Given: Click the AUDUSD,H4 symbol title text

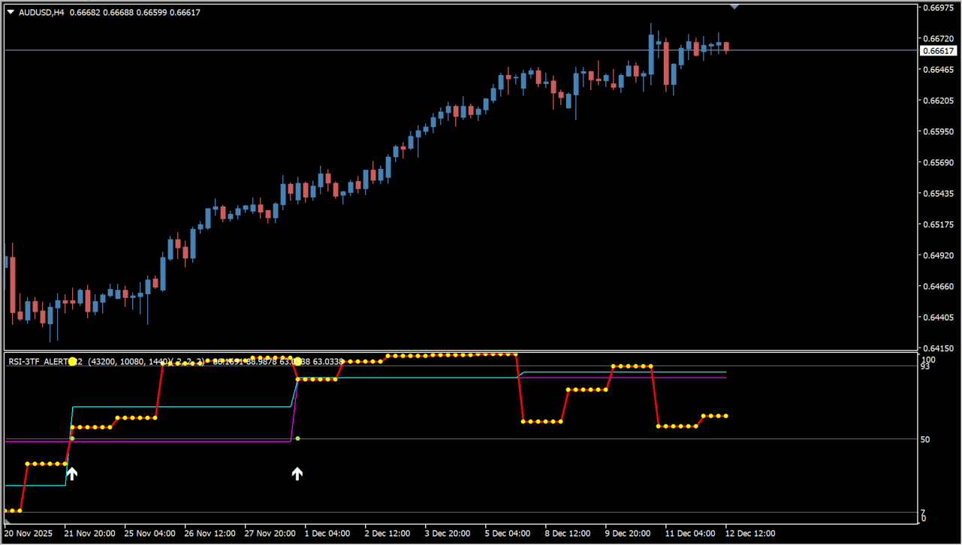Looking at the screenshot, I should coord(41,12).
